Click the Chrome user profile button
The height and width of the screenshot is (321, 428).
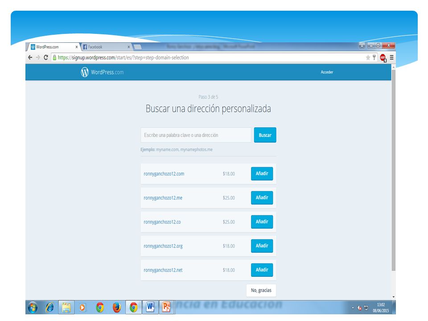point(362,45)
